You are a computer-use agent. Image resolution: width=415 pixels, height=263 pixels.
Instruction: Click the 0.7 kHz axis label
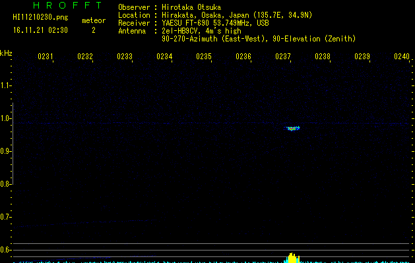pyautogui.click(x=5, y=217)
